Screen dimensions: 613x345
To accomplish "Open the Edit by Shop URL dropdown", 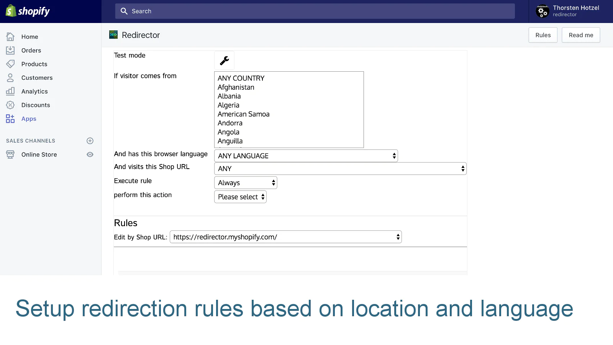I will coord(285,237).
